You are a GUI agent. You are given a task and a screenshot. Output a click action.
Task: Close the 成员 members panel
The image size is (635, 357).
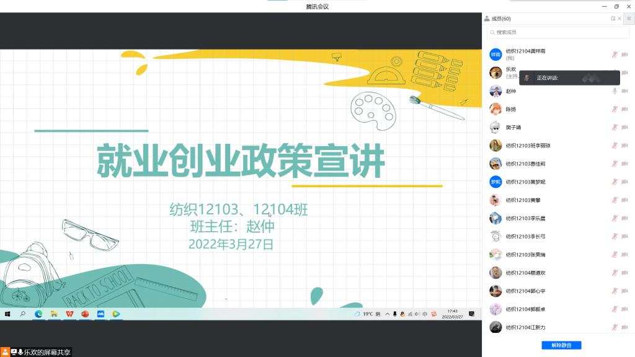619,19
